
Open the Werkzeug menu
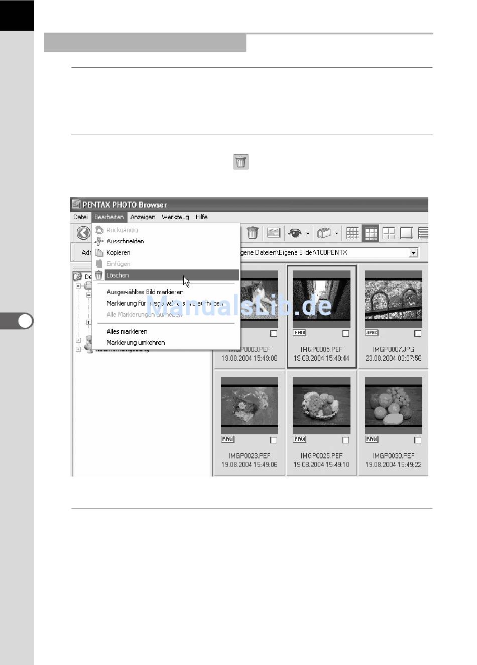click(x=175, y=217)
